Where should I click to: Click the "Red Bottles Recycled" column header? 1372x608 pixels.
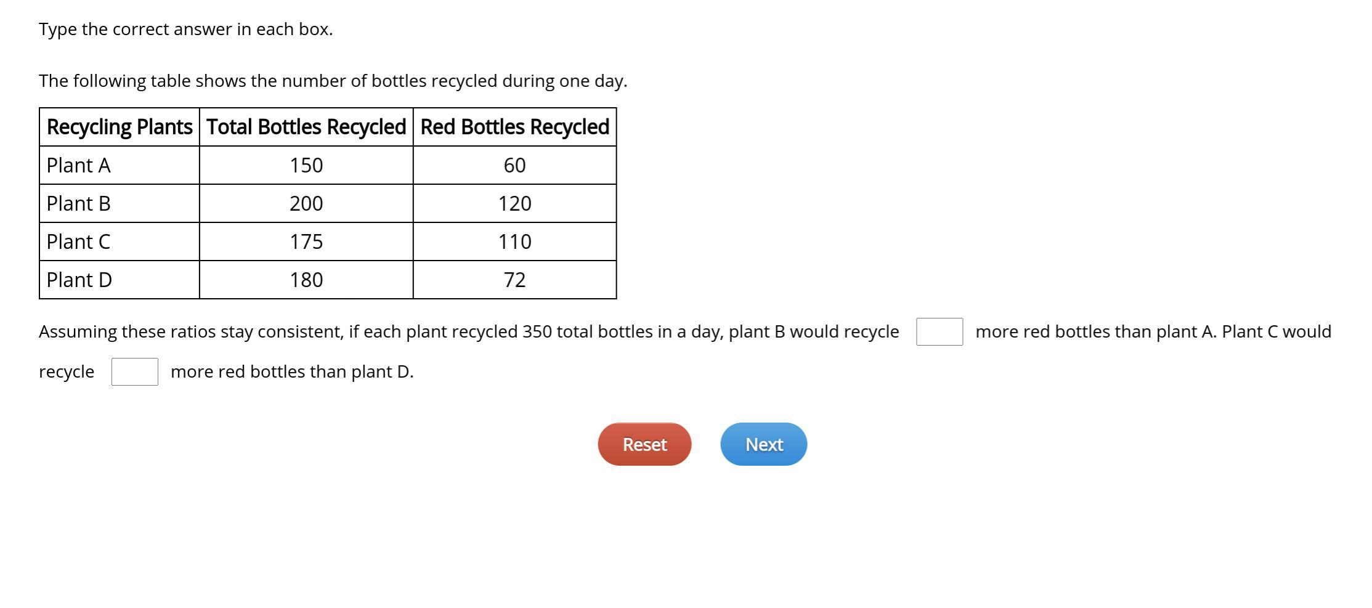[x=514, y=127]
